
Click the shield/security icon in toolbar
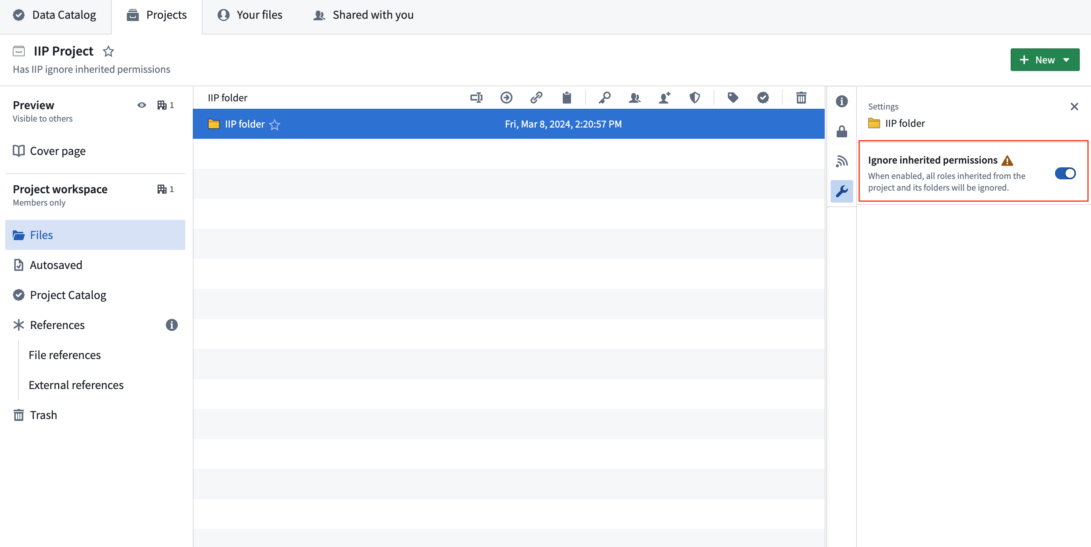tap(696, 98)
